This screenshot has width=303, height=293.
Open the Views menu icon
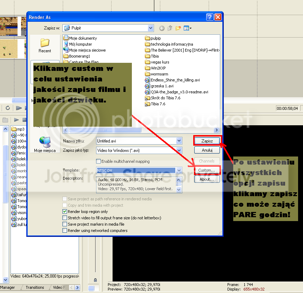[187, 28]
